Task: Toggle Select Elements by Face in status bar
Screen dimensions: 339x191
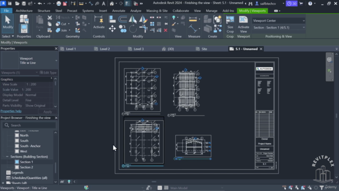Action: tap(303, 188)
